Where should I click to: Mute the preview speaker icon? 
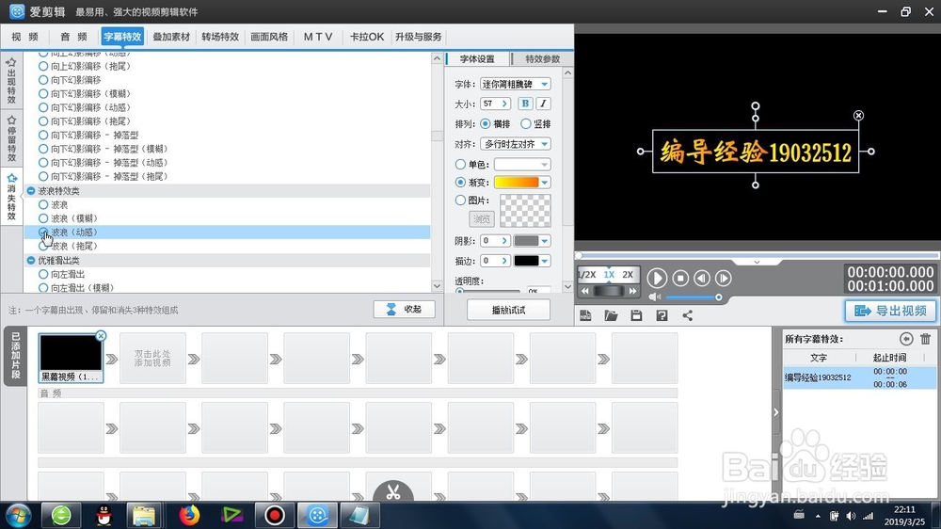[654, 297]
